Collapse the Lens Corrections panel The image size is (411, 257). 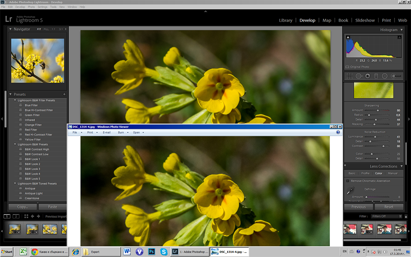click(x=402, y=166)
